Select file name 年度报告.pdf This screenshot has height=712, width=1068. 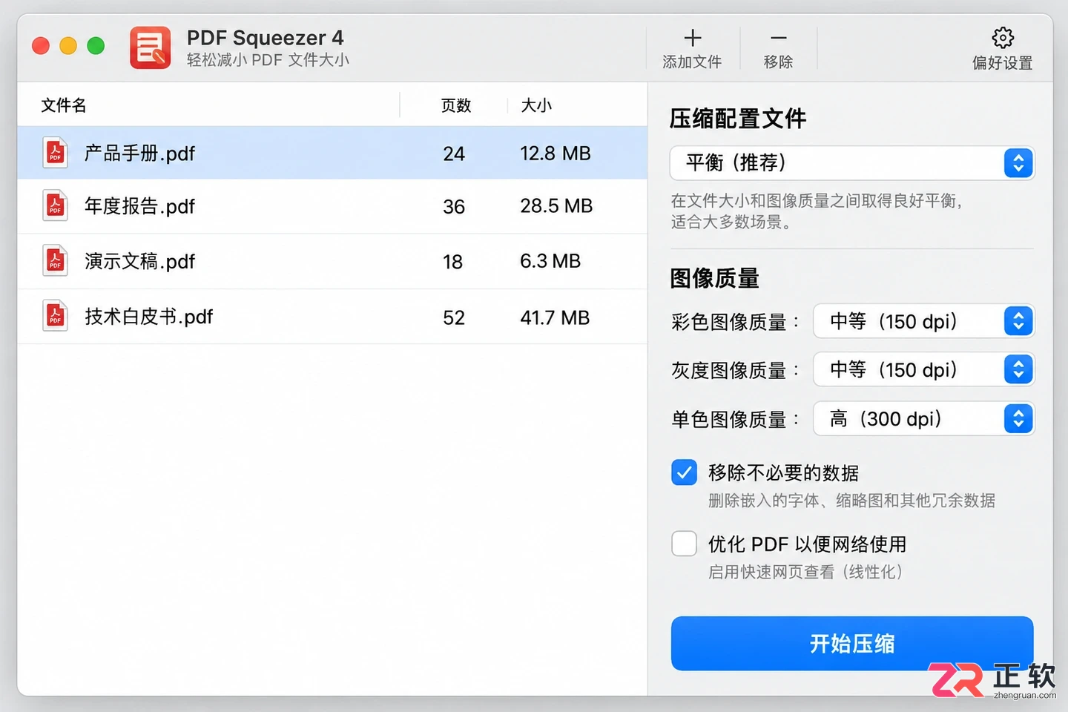click(139, 206)
